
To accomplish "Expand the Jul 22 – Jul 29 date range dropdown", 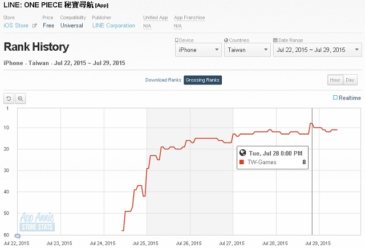I will pyautogui.click(x=318, y=50).
